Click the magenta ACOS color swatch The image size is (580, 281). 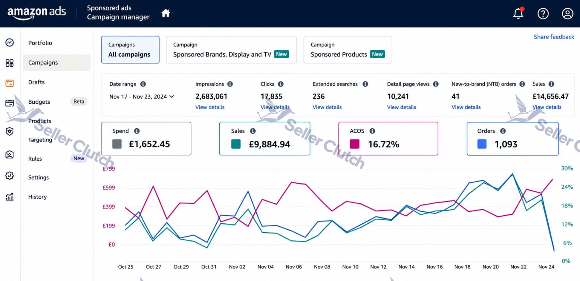coord(355,144)
